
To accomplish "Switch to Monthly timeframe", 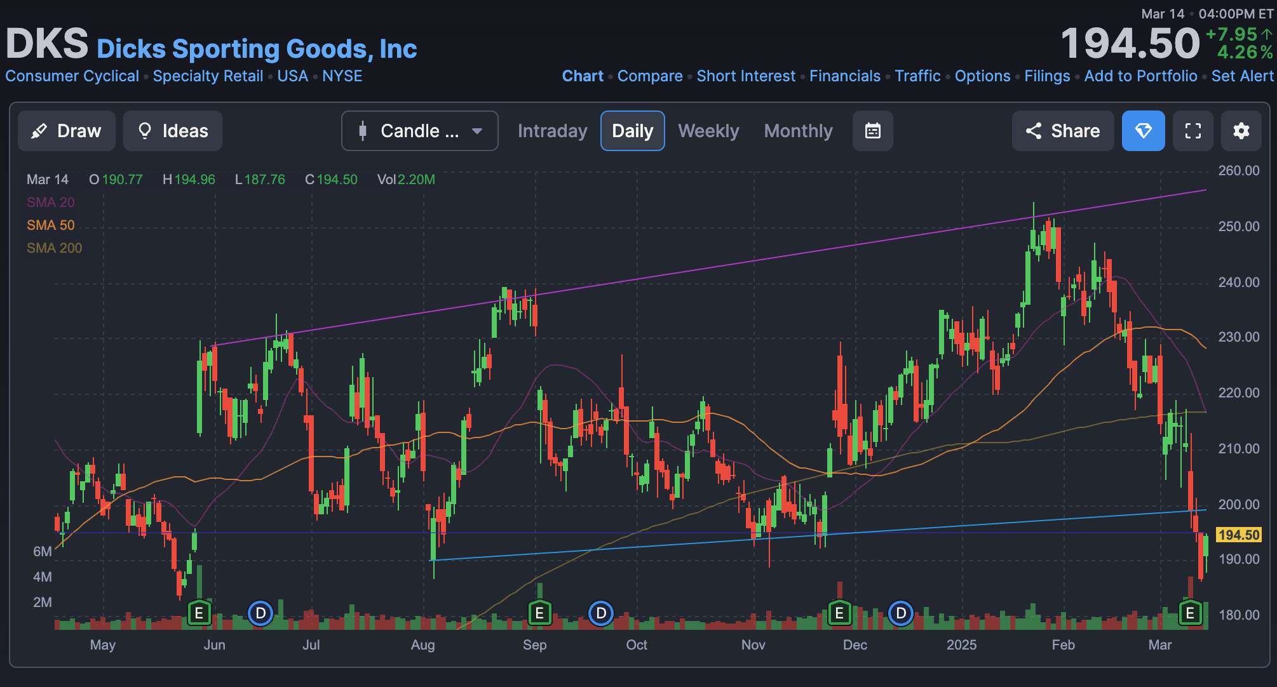I will 798,131.
